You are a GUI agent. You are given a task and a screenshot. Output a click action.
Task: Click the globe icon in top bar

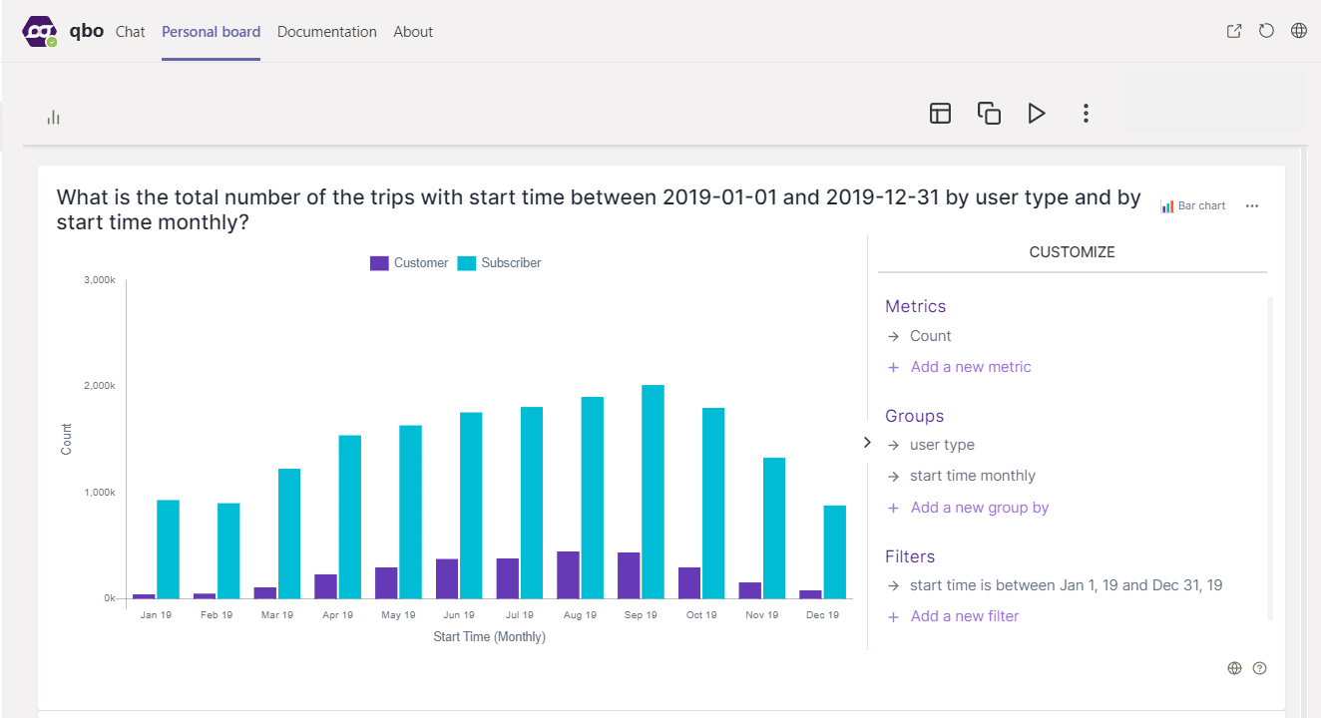click(x=1298, y=31)
